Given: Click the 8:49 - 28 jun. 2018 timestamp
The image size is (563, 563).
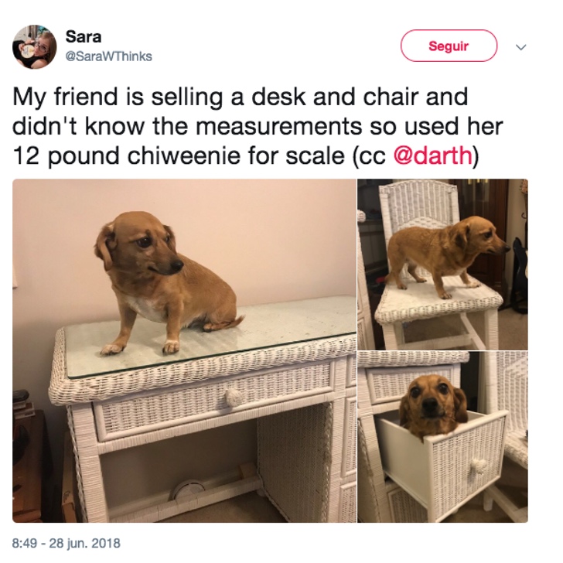Looking at the screenshot, I should coord(66,543).
